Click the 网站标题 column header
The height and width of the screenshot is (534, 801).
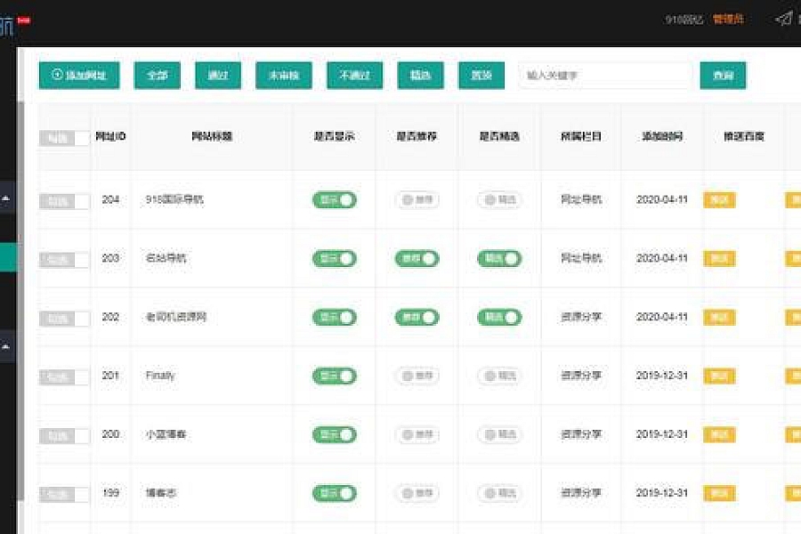(212, 136)
